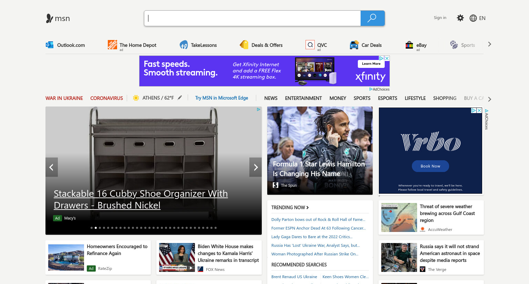Click Brent Renaud US Ukraine recommended search
This screenshot has height=284, width=529.
coord(294,277)
